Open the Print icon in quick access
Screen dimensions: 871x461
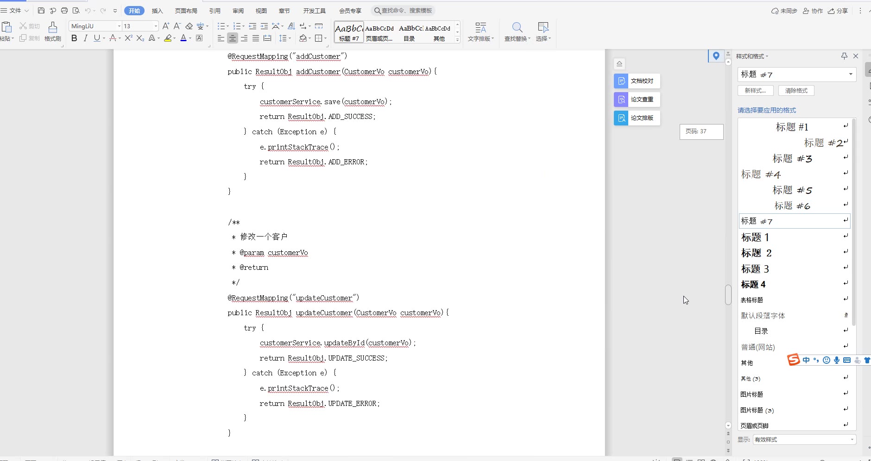coord(64,11)
